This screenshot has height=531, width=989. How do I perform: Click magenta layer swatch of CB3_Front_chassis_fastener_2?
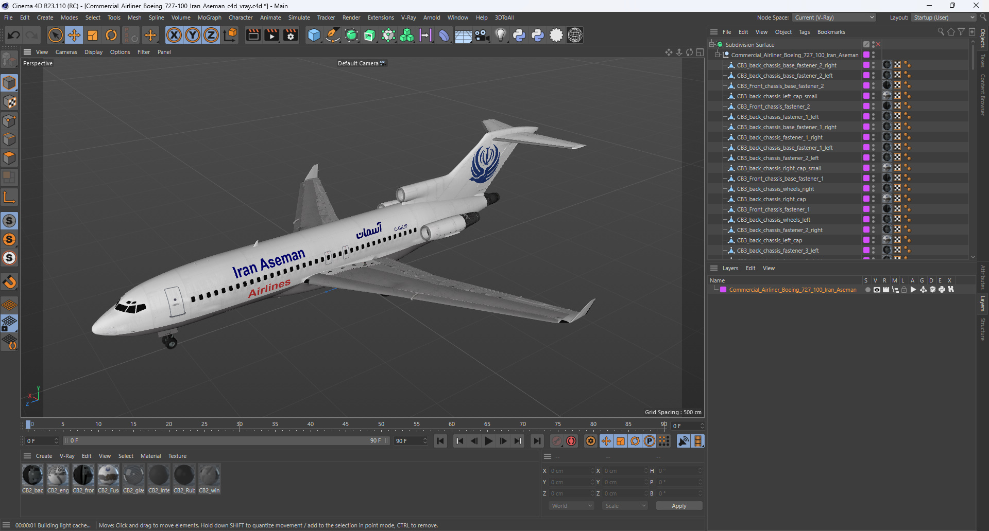pyautogui.click(x=866, y=107)
